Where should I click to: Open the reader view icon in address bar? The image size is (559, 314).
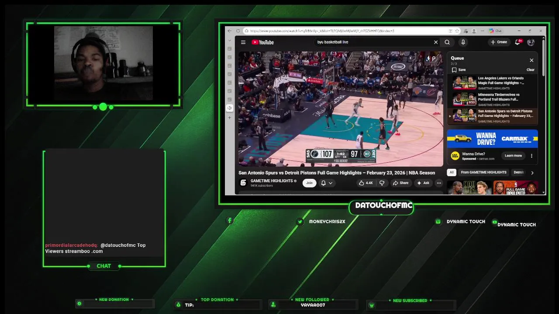click(450, 31)
